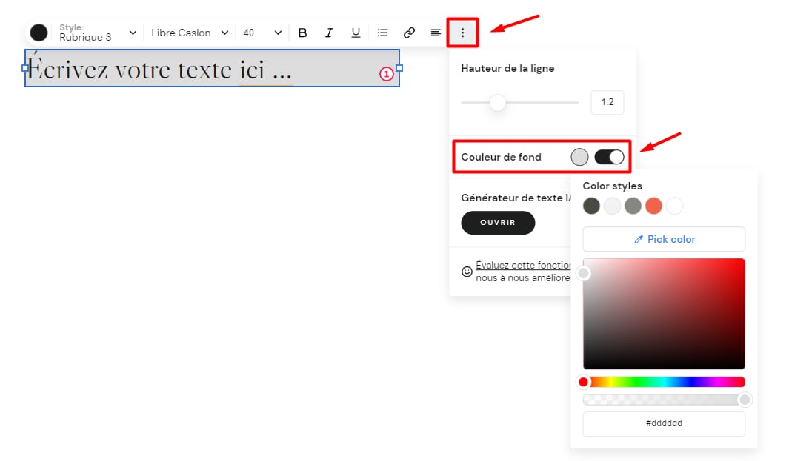Click the black text color circle
This screenshot has height=461, width=789.
click(39, 33)
